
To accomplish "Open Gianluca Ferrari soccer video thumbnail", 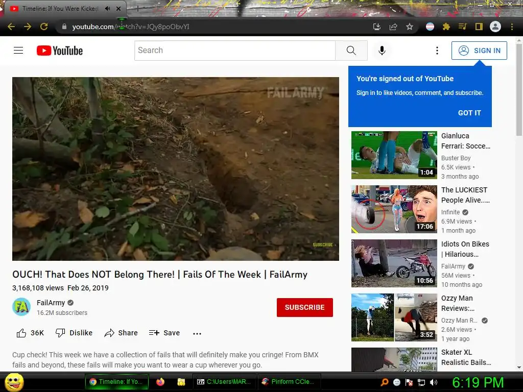I will click(394, 155).
